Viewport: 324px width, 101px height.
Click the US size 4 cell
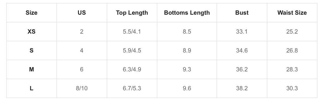(82, 51)
